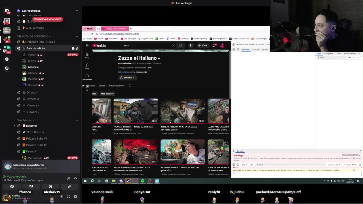Viewport: 363px width, 204px height.
Task: Start YouTube voice search with microphone
Action: tap(191, 45)
